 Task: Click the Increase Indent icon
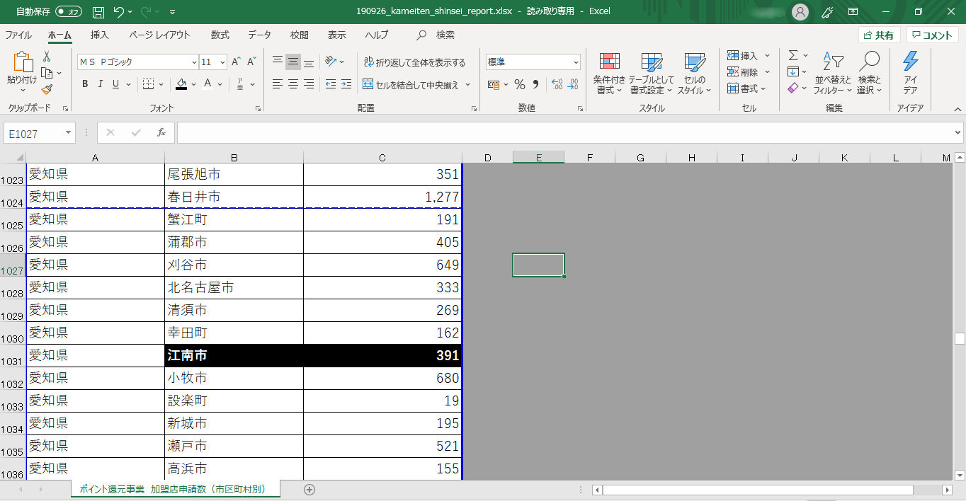pos(346,84)
